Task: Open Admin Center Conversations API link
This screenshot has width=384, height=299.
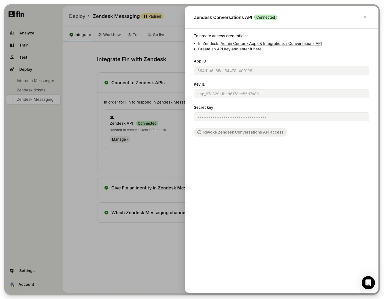Action: [x=271, y=44]
